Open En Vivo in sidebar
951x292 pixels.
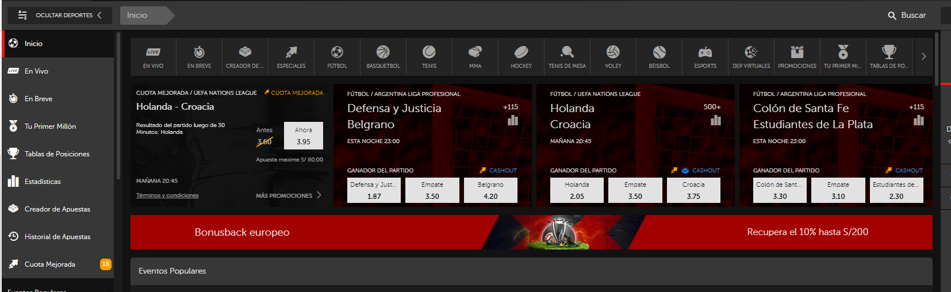[x=57, y=71]
